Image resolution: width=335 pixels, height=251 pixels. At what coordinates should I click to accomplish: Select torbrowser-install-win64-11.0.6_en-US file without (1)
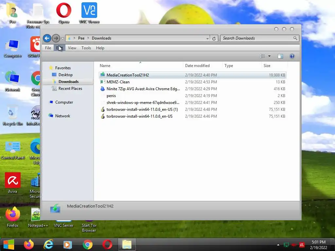point(192,116)
